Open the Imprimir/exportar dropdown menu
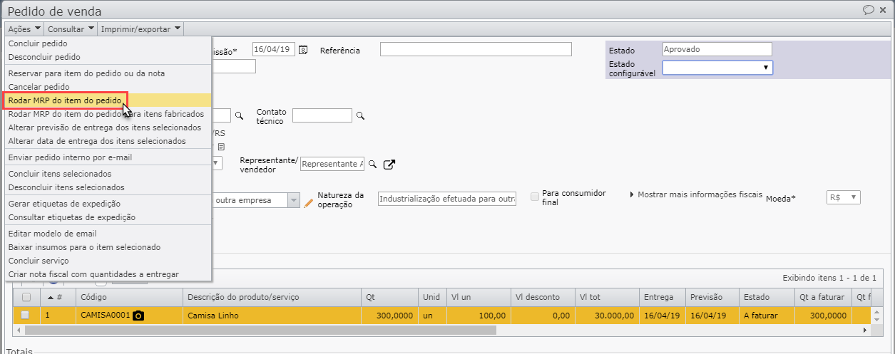This screenshot has height=354, width=895. 141,29
